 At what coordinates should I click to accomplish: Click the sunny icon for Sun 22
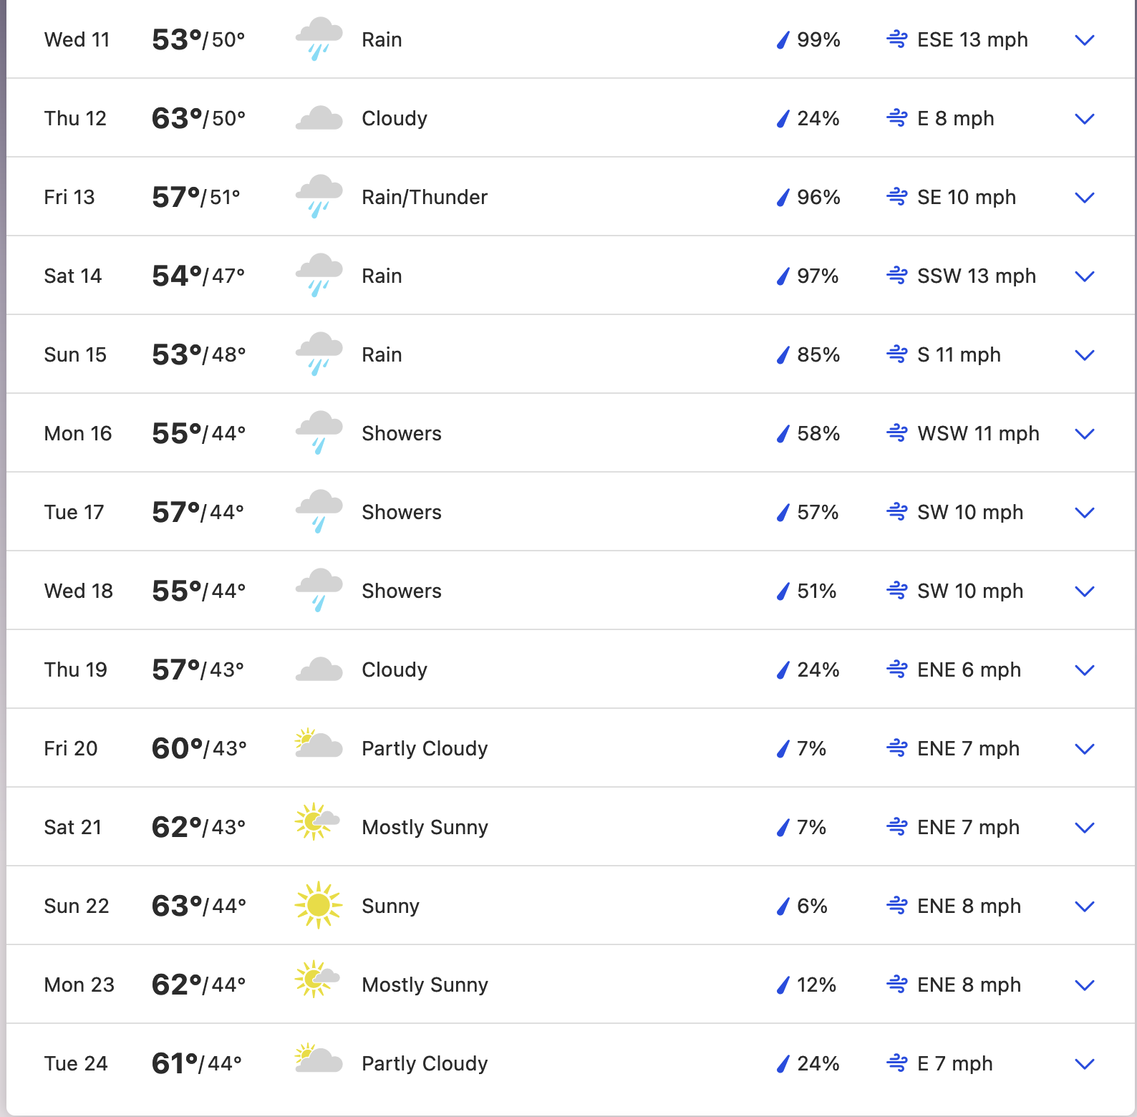[x=319, y=905]
